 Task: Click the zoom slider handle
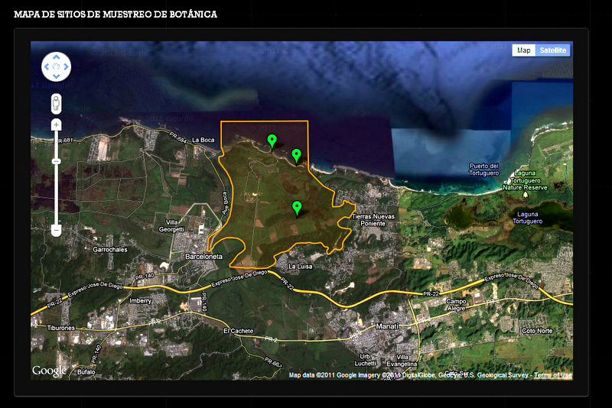tap(56, 162)
